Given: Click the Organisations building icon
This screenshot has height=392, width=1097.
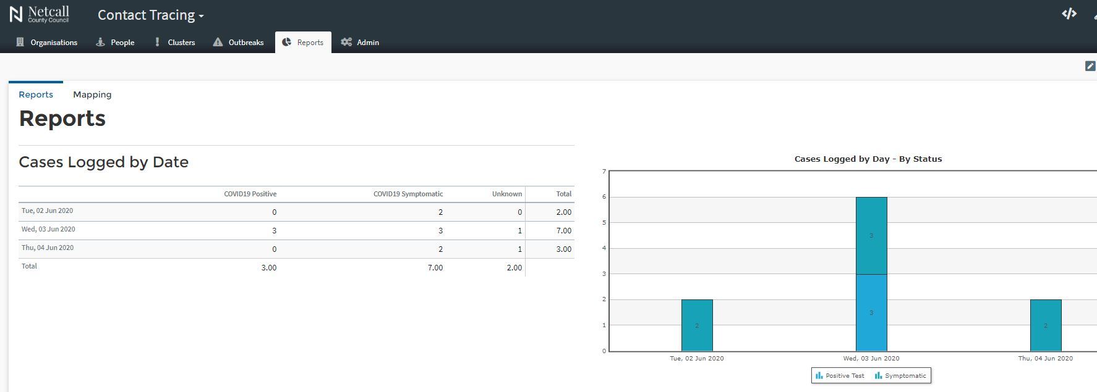Looking at the screenshot, I should coord(20,42).
